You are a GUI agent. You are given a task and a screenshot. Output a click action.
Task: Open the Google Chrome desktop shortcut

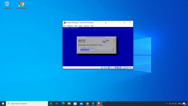tap(21, 5)
